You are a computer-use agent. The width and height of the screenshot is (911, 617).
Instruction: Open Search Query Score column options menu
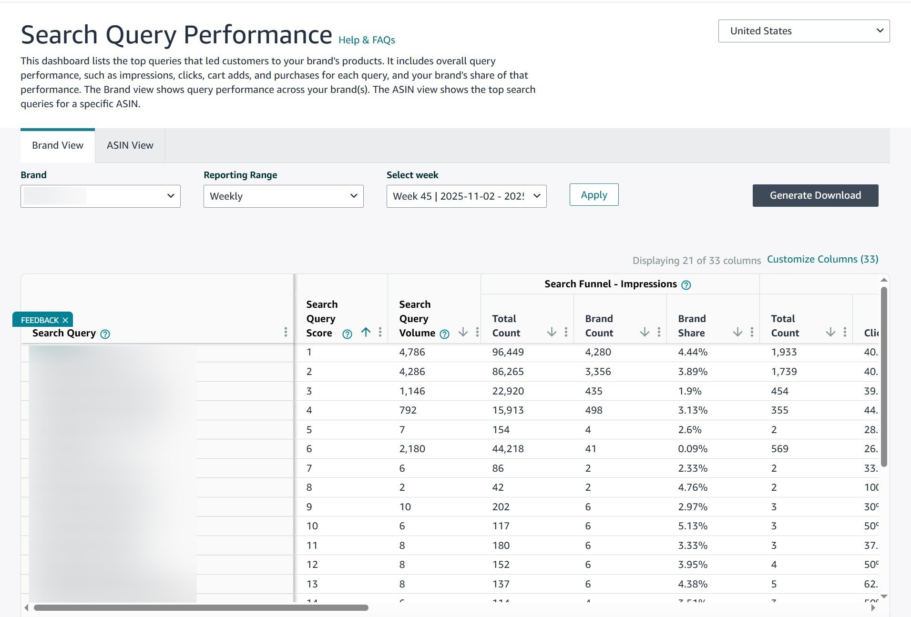(x=380, y=332)
